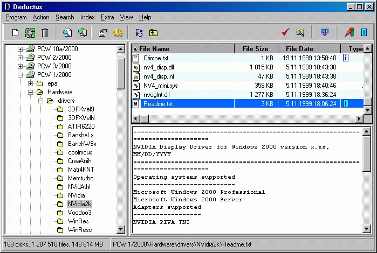
Task: Open the Help menu
Action: pos(145,17)
